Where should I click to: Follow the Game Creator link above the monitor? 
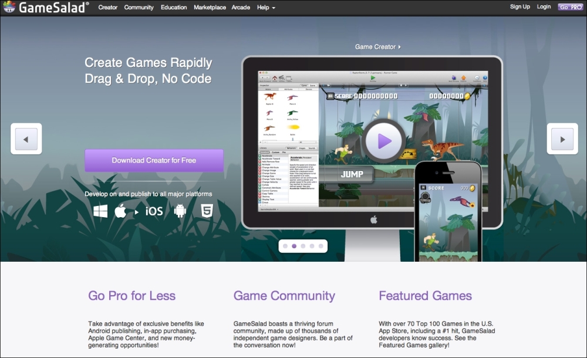tap(377, 47)
